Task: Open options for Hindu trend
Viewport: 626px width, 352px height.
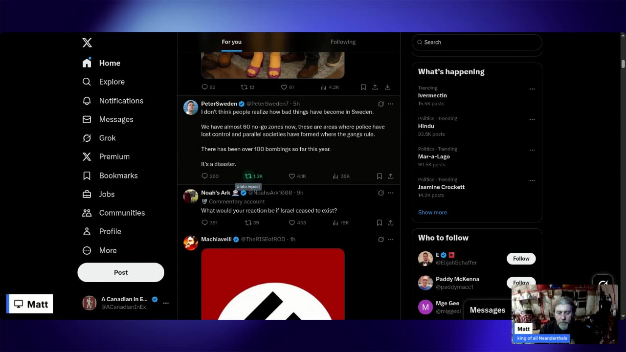Action: (x=532, y=119)
